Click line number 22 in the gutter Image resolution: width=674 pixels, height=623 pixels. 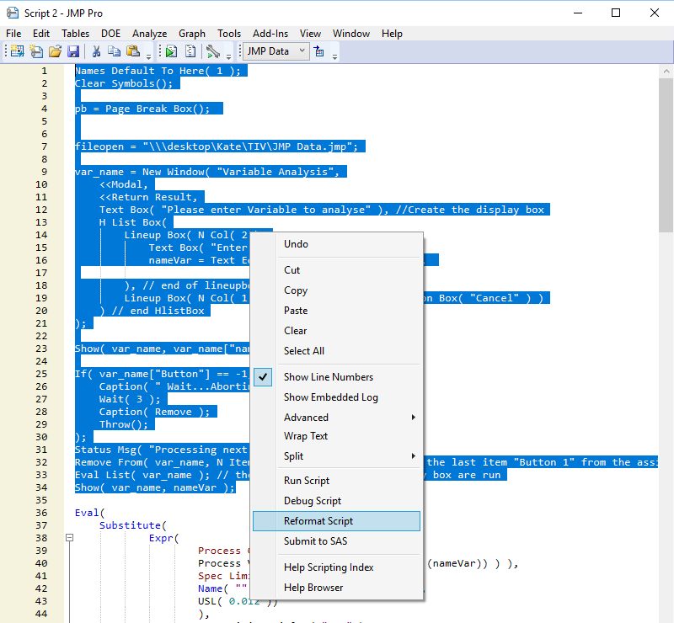tap(41, 336)
